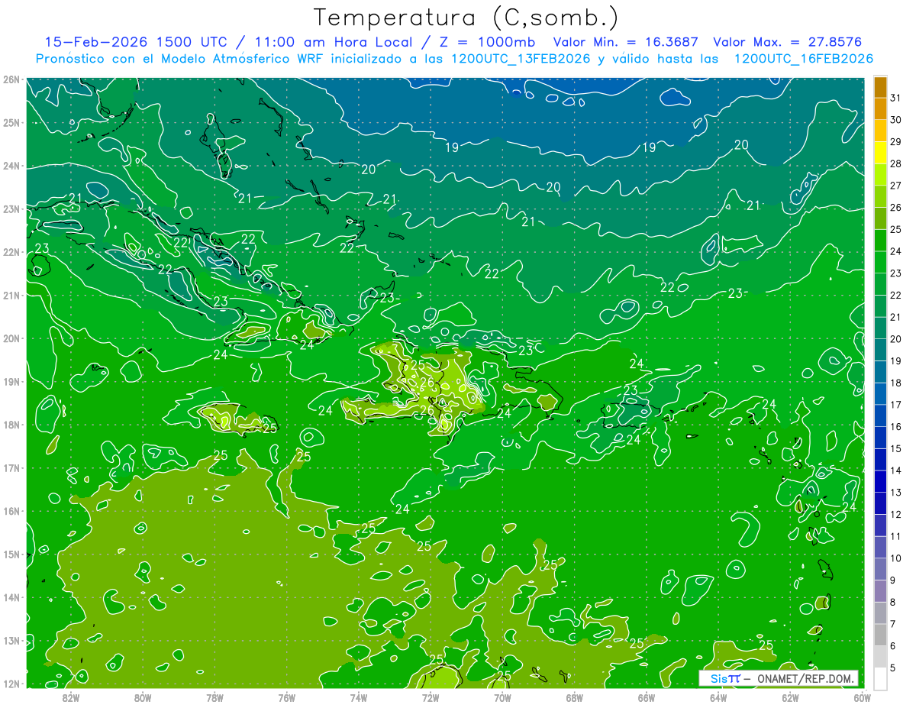Click the legend value 15
916x708 pixels.
pyautogui.click(x=895, y=449)
